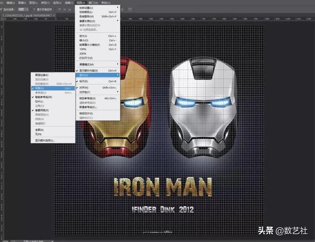The image size is (315, 242).
Task: Open the 滤镜 (Filter) menu
Action: coord(69,2)
